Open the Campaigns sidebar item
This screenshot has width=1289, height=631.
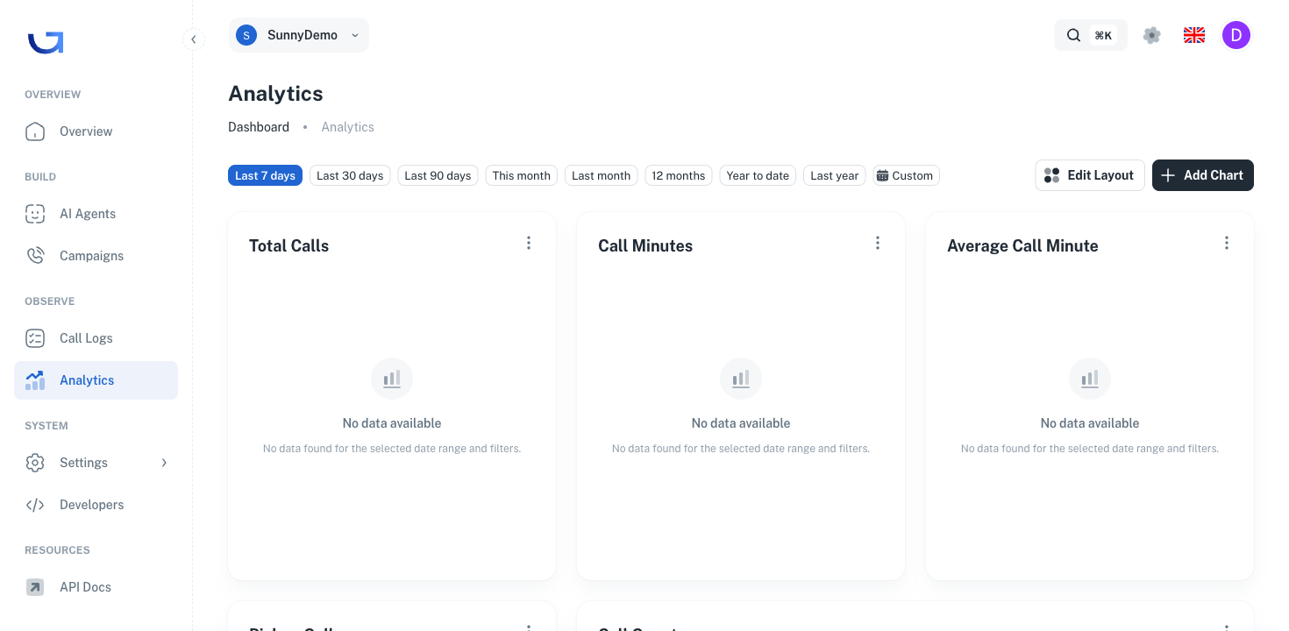[96, 256]
